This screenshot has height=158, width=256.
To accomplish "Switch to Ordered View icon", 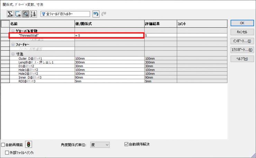I will pos(33,14).
